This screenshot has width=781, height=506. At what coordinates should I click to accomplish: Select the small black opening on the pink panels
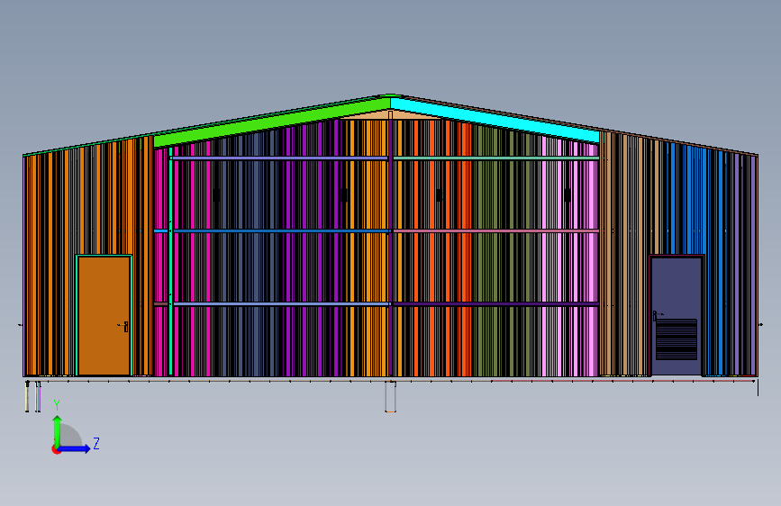click(x=568, y=195)
